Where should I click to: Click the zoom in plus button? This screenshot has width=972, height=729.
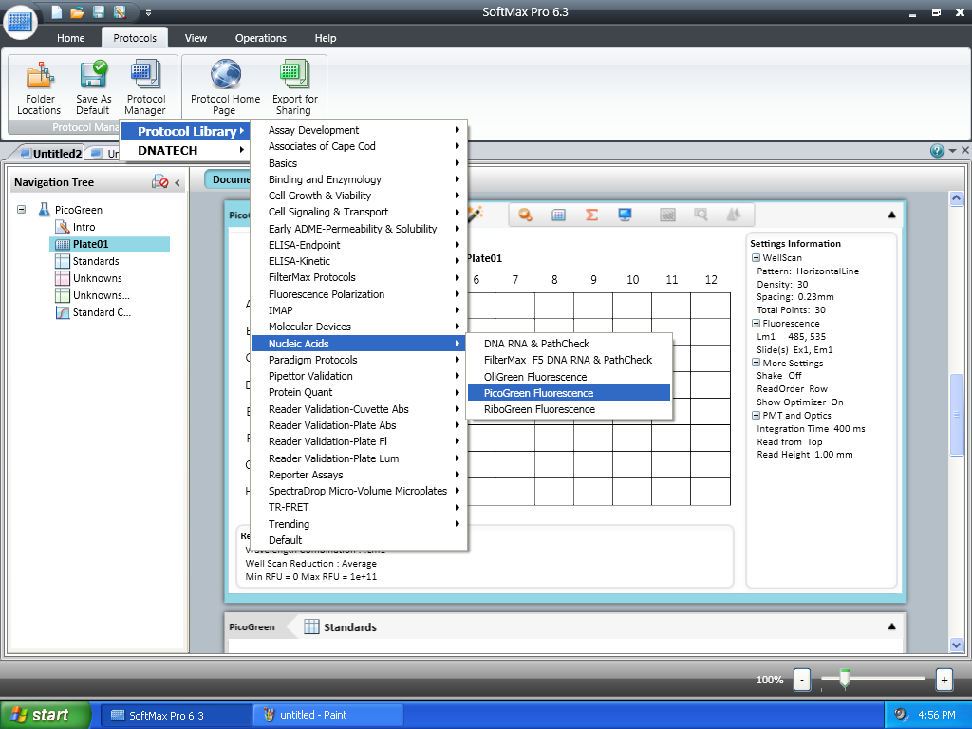coord(944,680)
